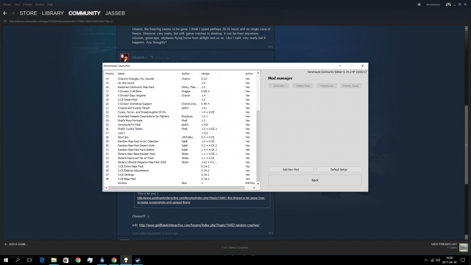Click Back button in Xenonauts Launcher

315,180
